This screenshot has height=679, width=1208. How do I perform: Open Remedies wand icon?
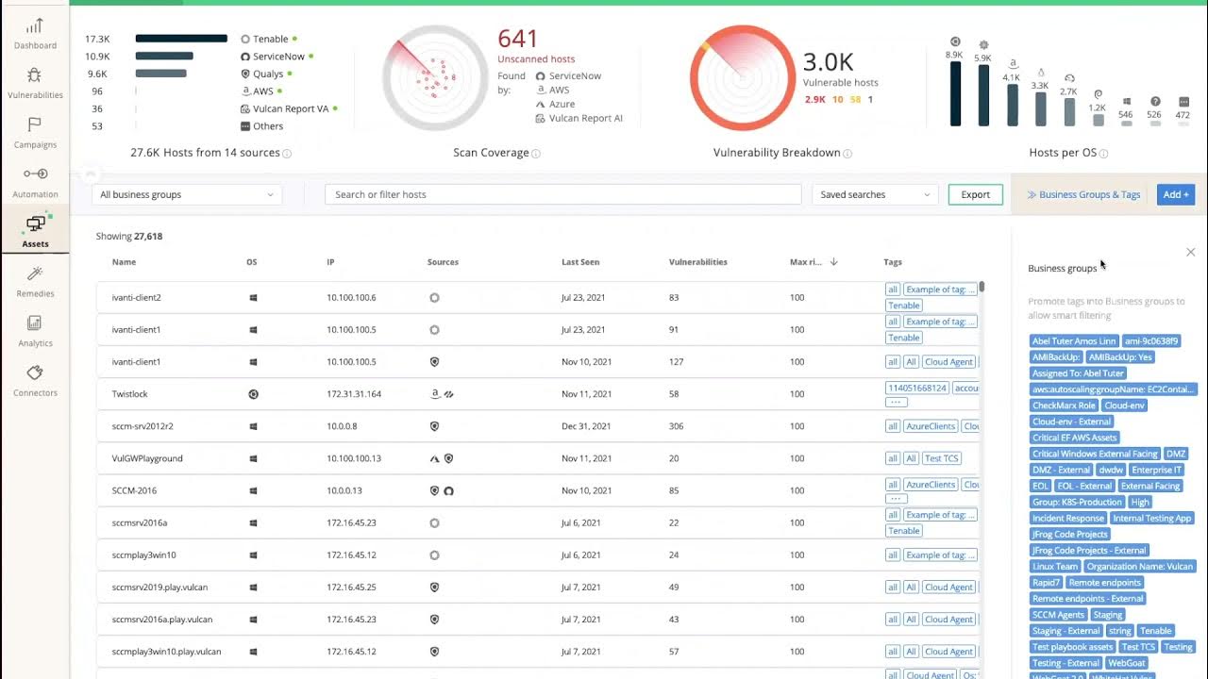(x=35, y=274)
